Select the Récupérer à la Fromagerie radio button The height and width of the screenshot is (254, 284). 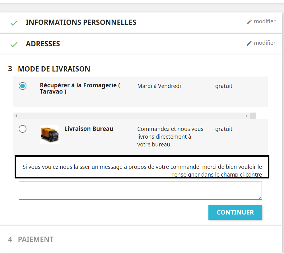[22, 86]
